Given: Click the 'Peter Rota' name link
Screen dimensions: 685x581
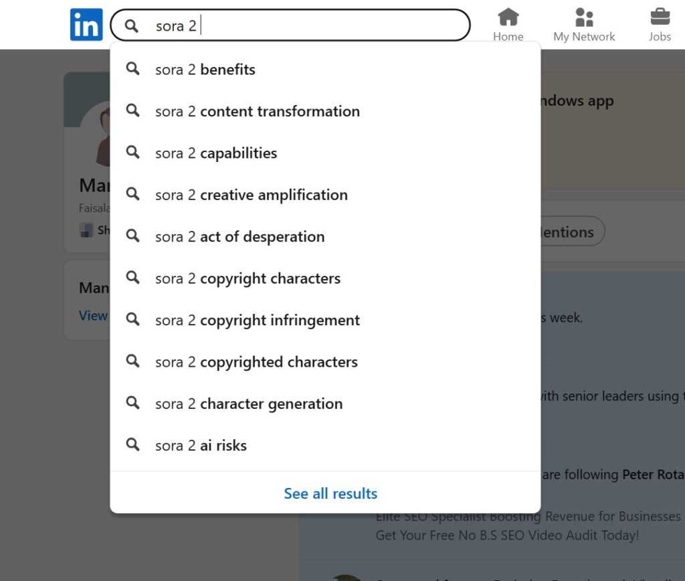Looking at the screenshot, I should (653, 475).
